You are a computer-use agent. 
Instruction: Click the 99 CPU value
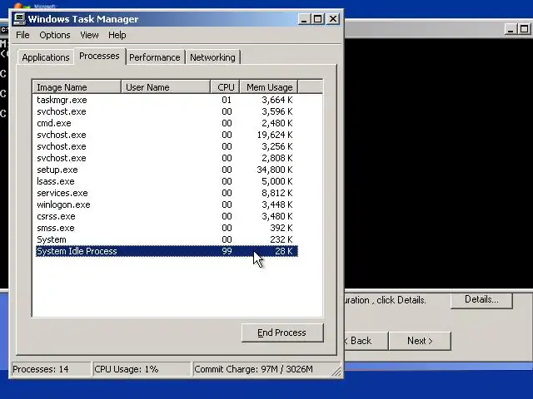click(227, 251)
